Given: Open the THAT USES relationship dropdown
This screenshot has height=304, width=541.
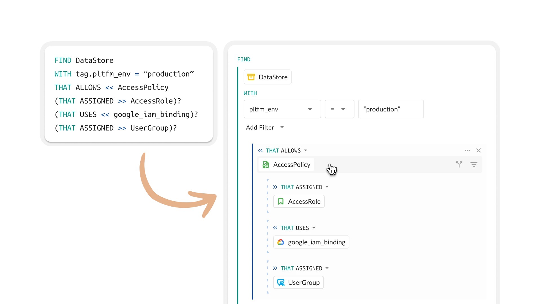Looking at the screenshot, I should pos(314,228).
